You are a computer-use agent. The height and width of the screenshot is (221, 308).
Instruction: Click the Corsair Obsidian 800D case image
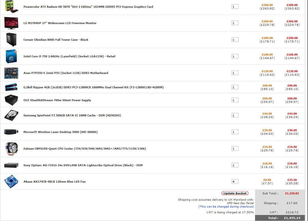pos(11,39)
